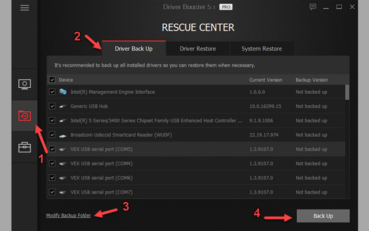The width and height of the screenshot is (369, 231).
Task: Click the VEX USB serial port COM4 icon
Action: pyautogui.click(x=63, y=163)
